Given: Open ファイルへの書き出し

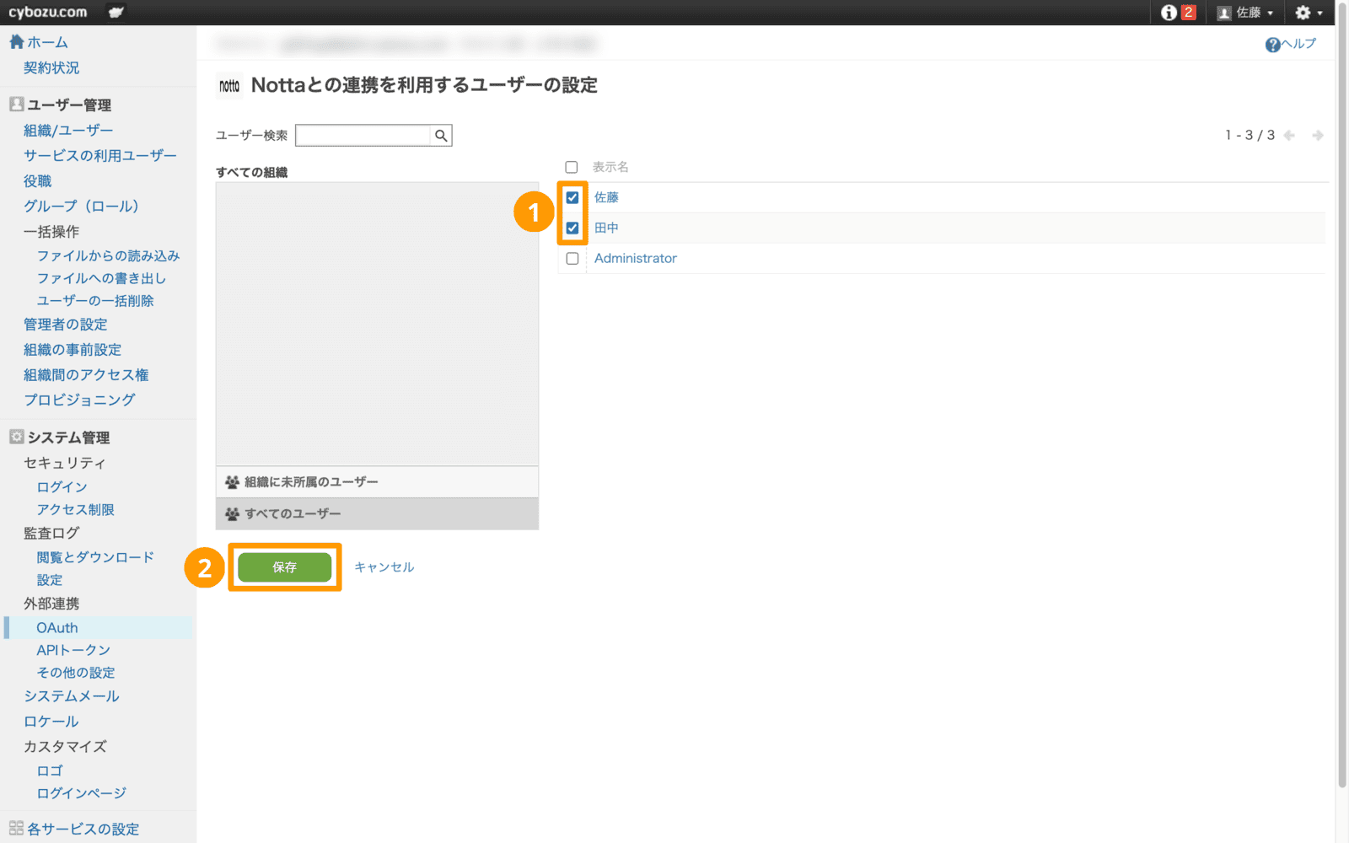Looking at the screenshot, I should (x=101, y=278).
